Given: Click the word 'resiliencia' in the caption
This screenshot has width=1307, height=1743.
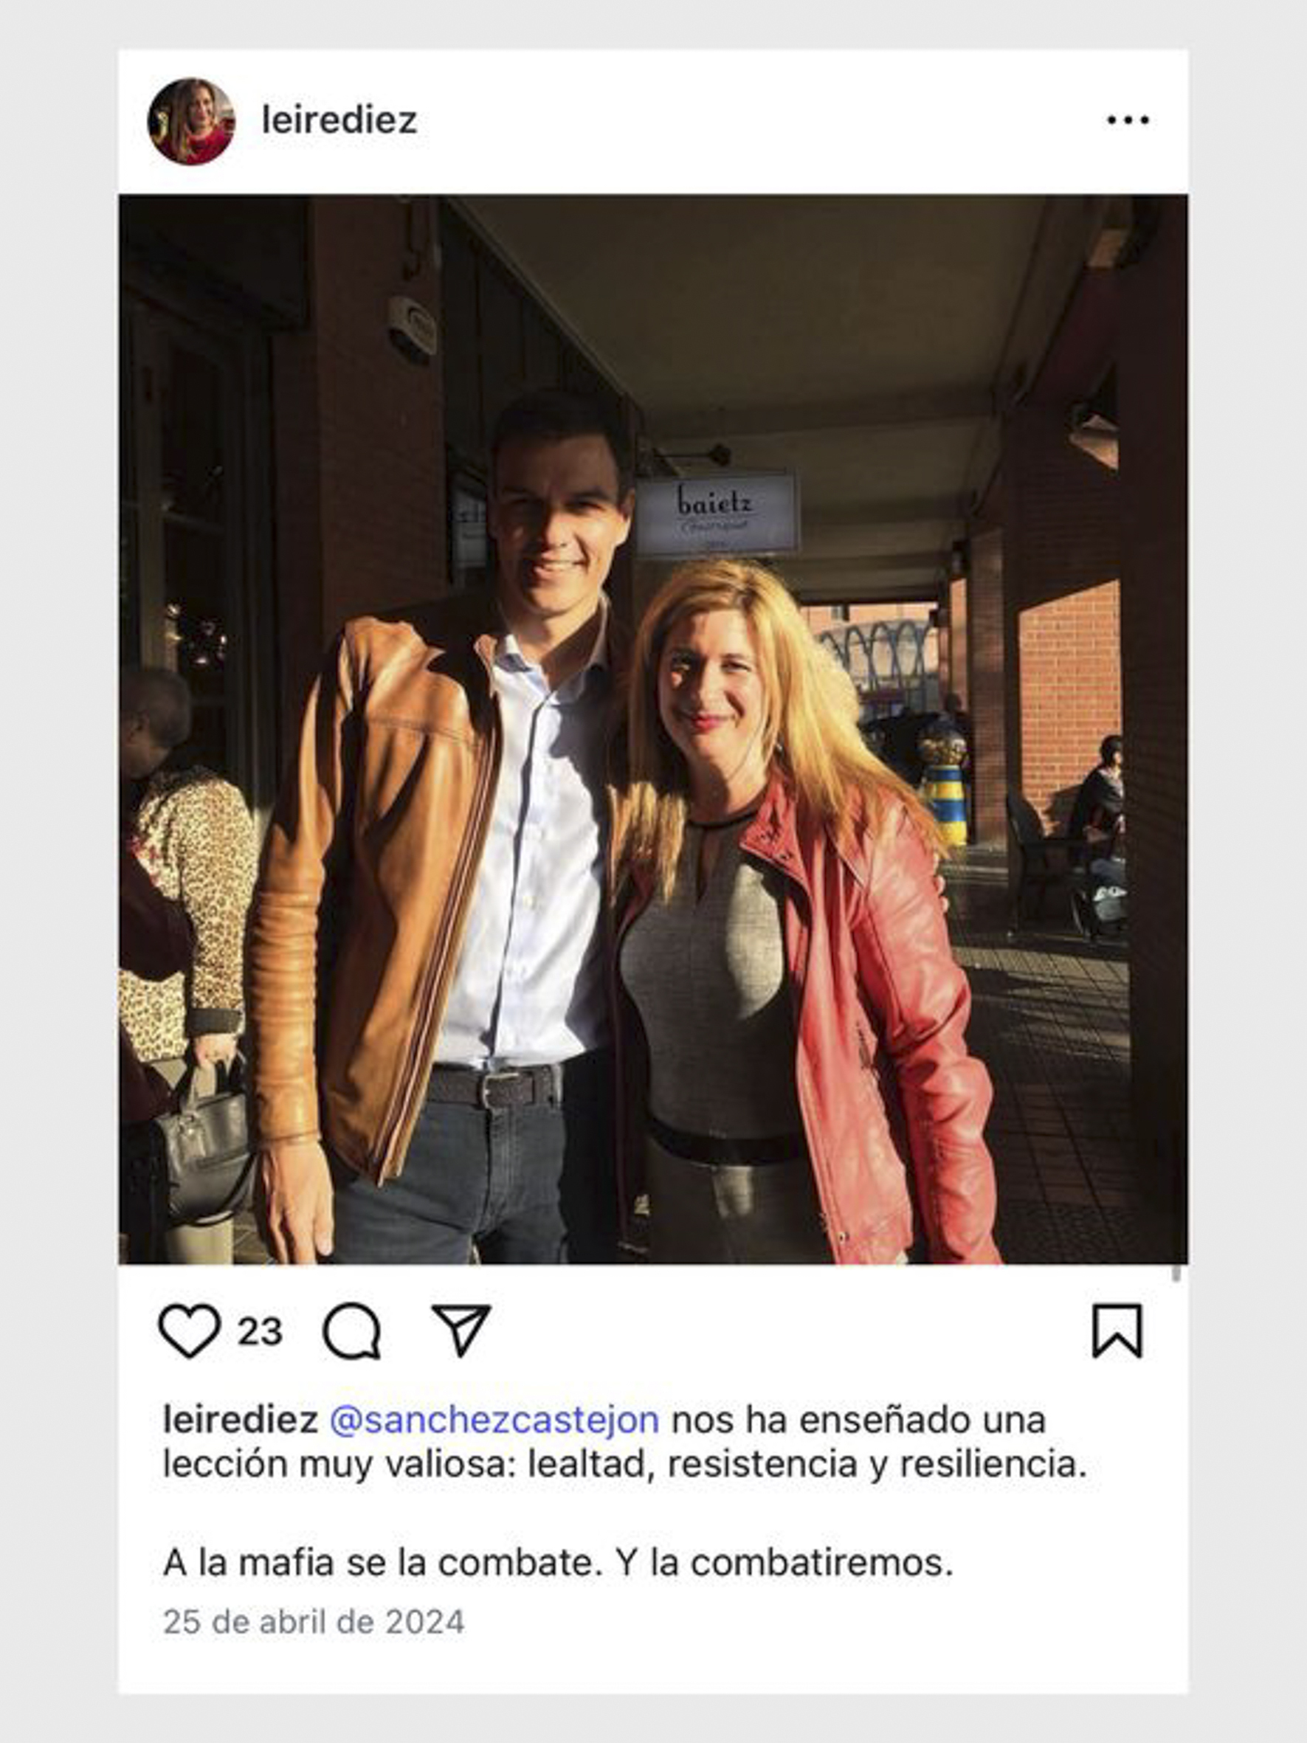Looking at the screenshot, I should (993, 1465).
